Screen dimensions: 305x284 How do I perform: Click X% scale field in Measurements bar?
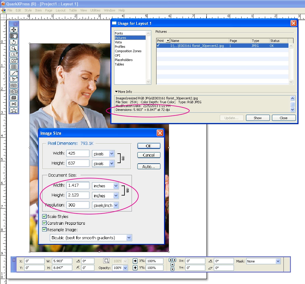(x=155, y=261)
